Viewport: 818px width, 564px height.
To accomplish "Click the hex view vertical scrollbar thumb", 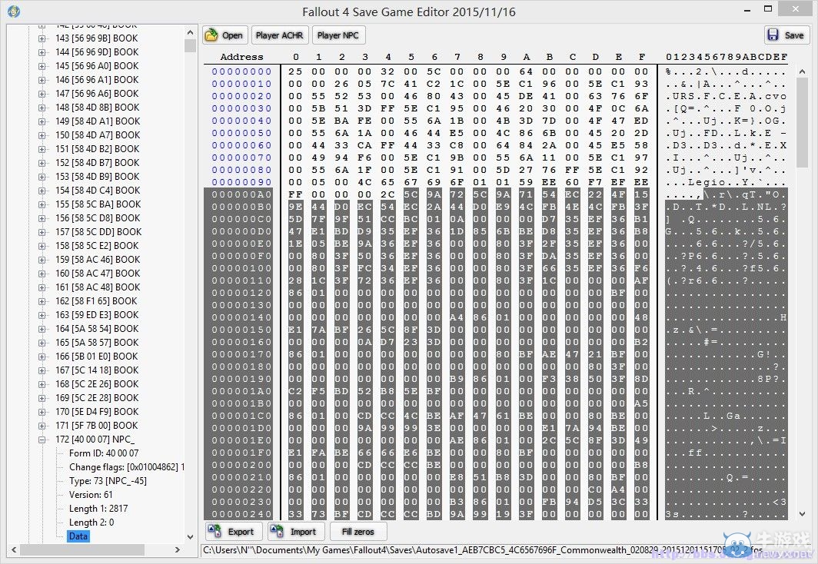I will click(x=802, y=122).
